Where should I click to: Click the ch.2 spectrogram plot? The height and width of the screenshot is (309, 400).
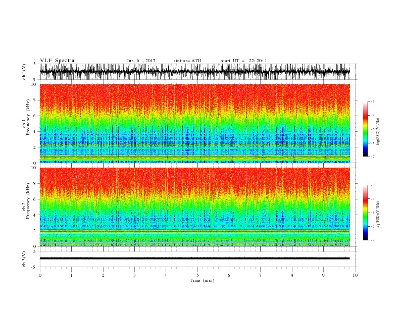195,207
